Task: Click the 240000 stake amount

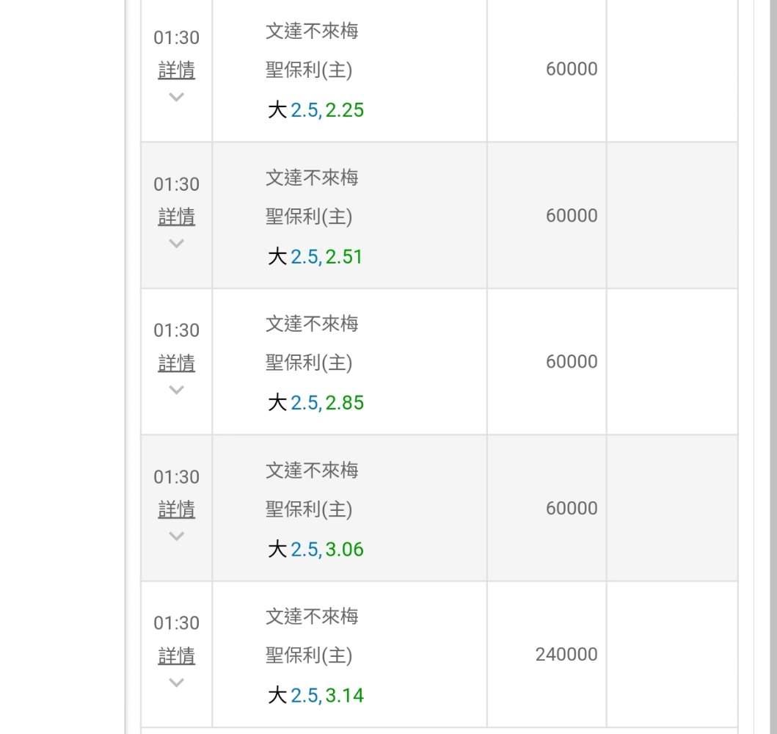Action: pyautogui.click(x=566, y=654)
